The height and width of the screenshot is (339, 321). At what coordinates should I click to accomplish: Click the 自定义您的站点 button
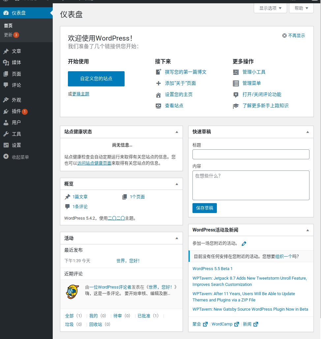pyautogui.click(x=96, y=79)
